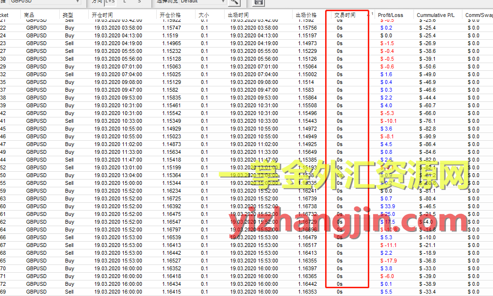Sort by the 商品 column header

(29, 15)
